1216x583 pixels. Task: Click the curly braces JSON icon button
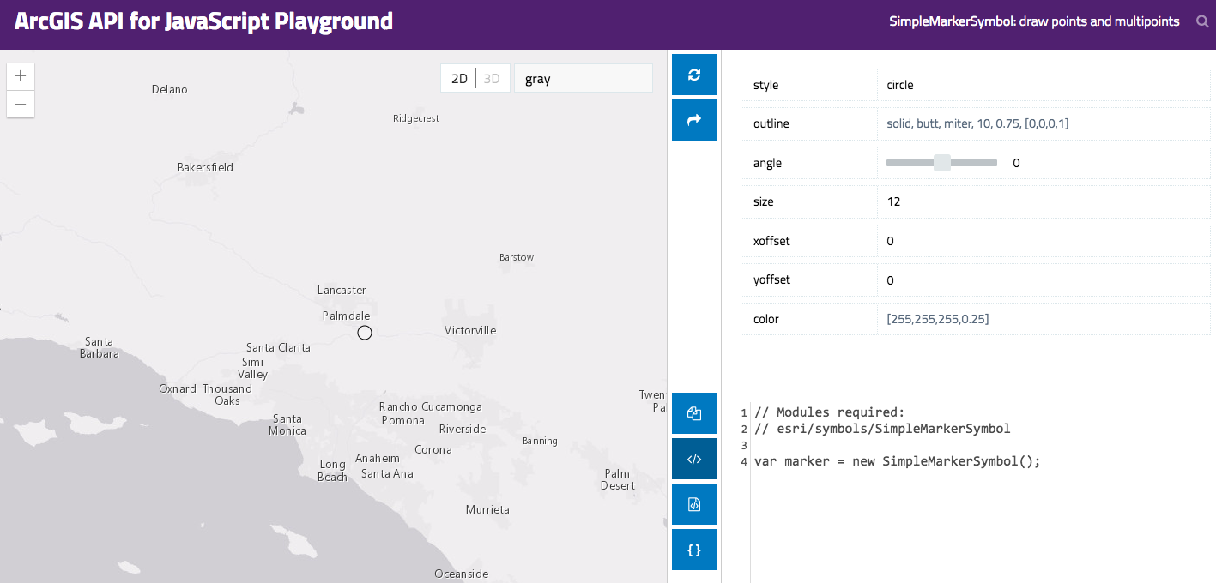(694, 550)
